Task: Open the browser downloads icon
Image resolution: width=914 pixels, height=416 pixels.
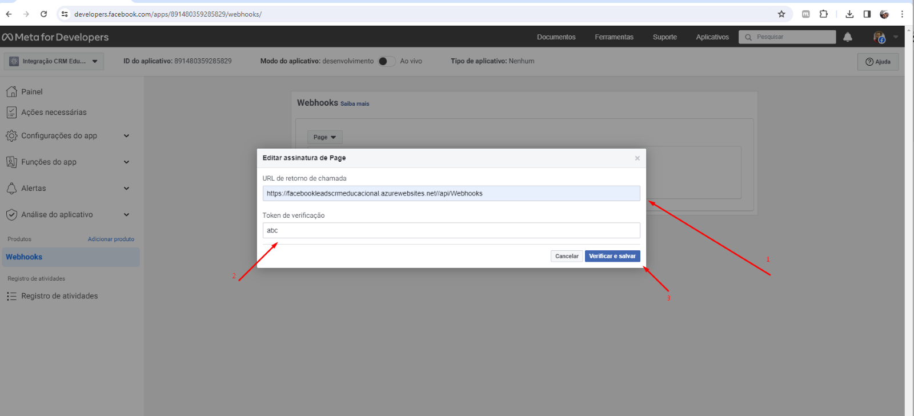Action: tap(849, 14)
